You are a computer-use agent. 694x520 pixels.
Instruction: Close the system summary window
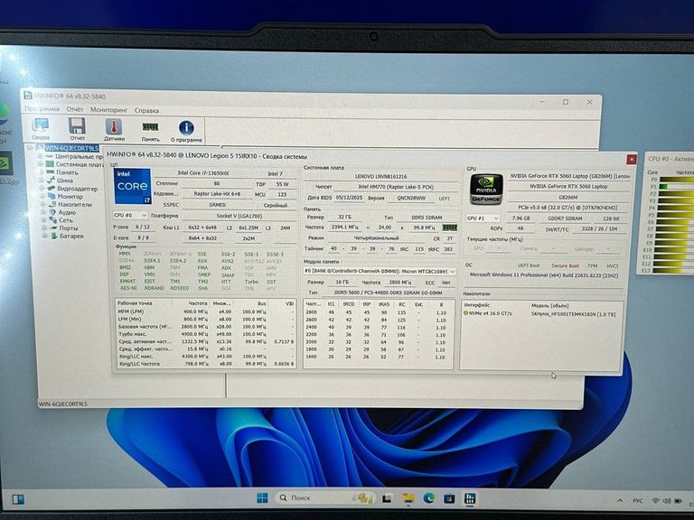point(632,159)
